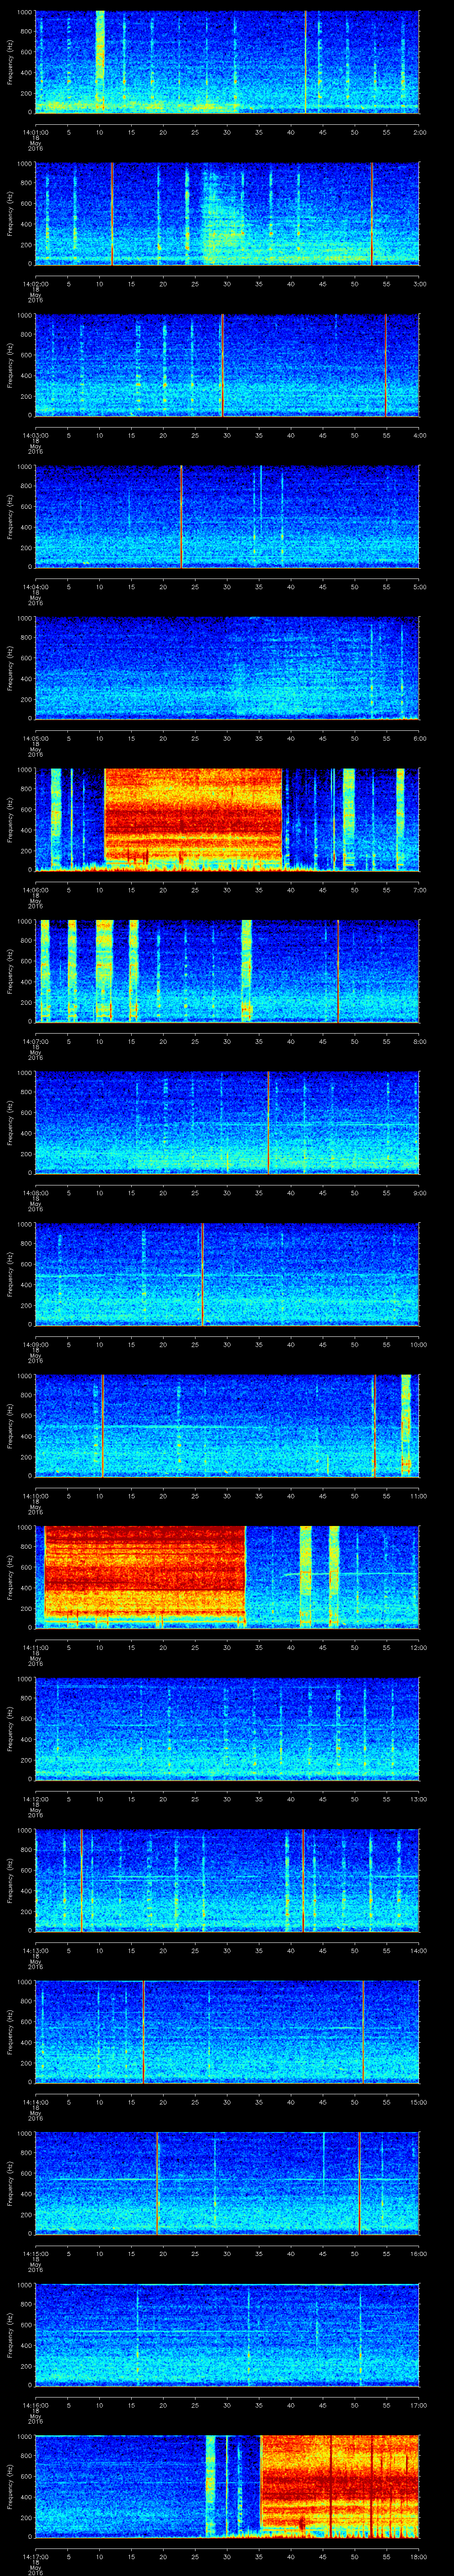The height and width of the screenshot is (2576, 454).
Task: Open the 14:12 spectrogram panel
Action: [227, 1728]
